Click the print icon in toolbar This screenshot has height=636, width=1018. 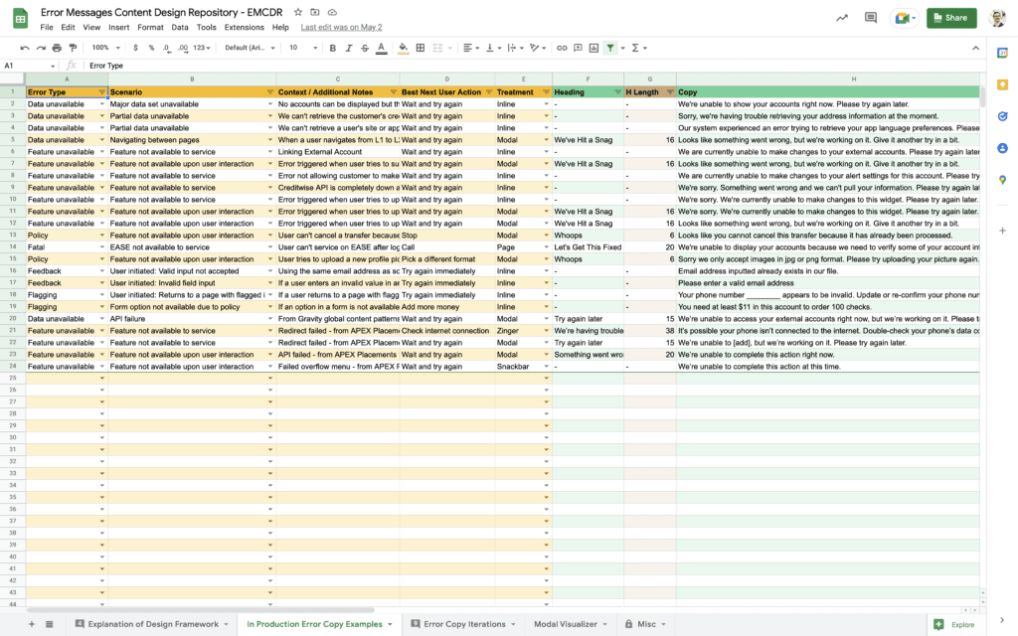[57, 48]
